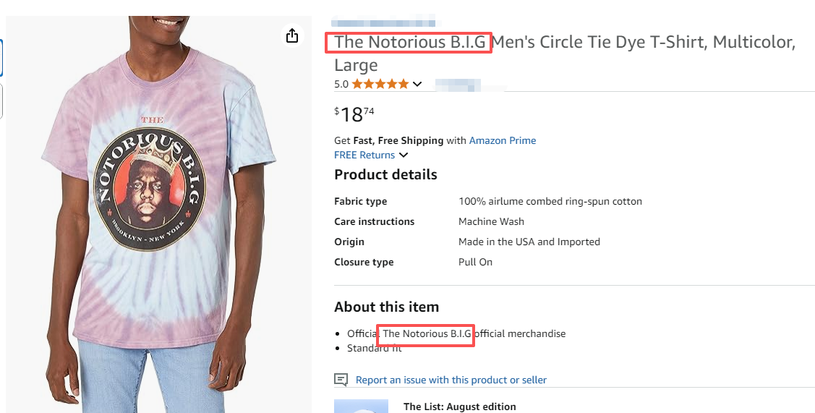Click the $18.74 price
The image size is (815, 413).
[354, 114]
